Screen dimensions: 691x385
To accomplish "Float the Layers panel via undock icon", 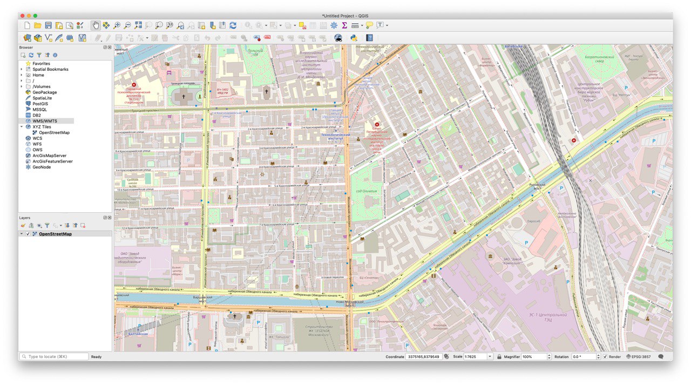I will (x=105, y=218).
